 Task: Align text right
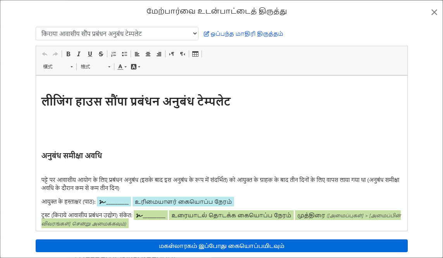pyautogui.click(x=159, y=54)
